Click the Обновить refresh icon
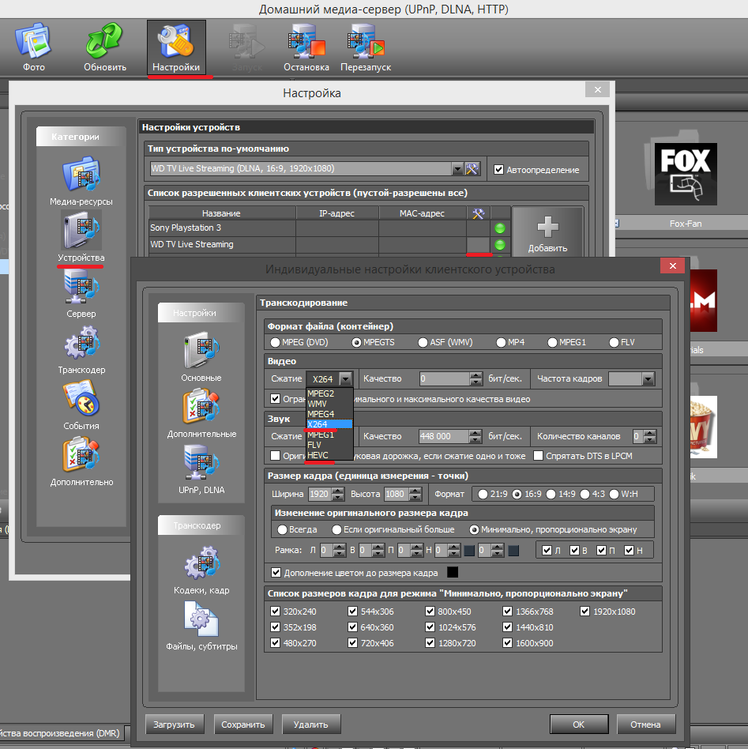The width and height of the screenshot is (748, 749). click(x=105, y=47)
